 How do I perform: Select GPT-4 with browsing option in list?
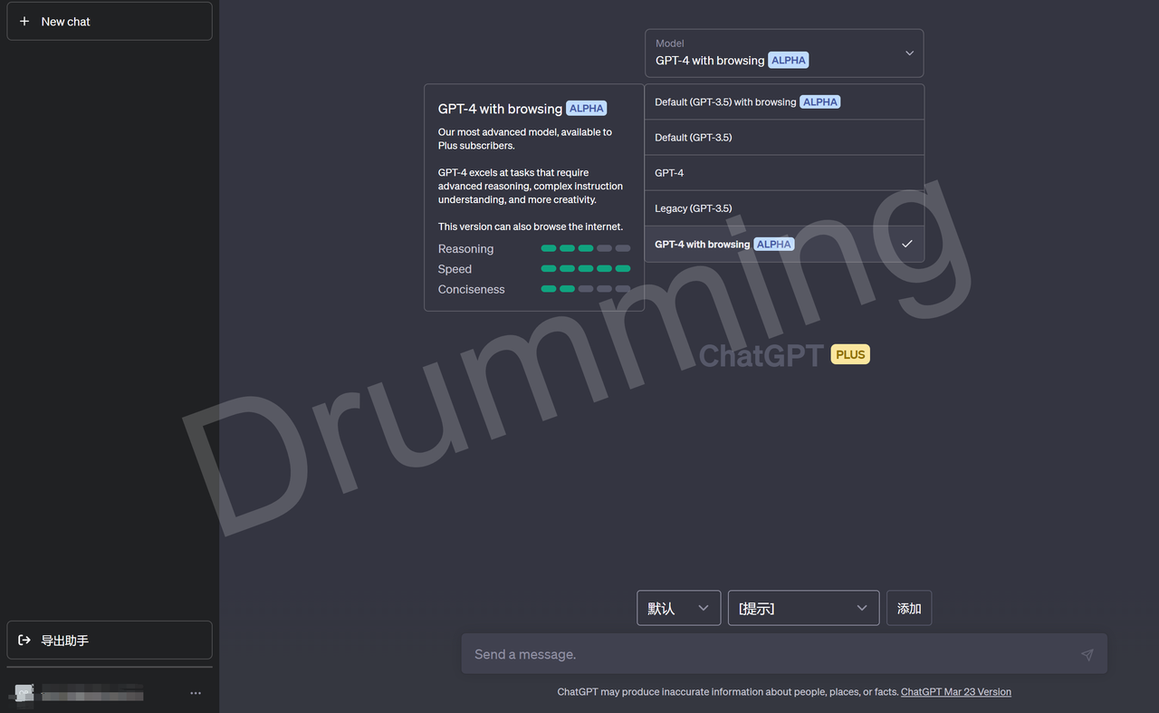click(702, 245)
